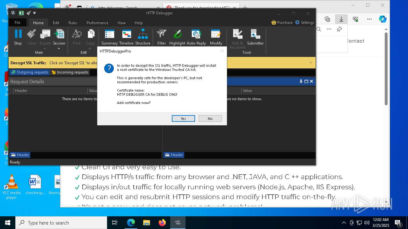This screenshot has height=229, width=408.
Task: Close the HTTPDebuggerPro dialog
Action: tap(222, 51)
